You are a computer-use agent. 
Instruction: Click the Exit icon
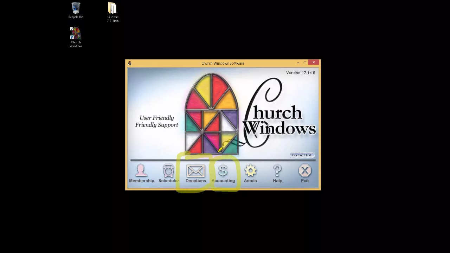pyautogui.click(x=305, y=171)
